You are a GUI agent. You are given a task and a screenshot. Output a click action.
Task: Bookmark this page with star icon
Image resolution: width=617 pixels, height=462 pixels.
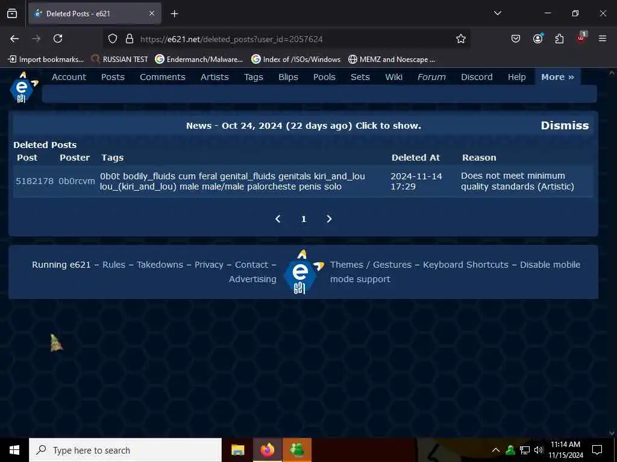coord(461,38)
